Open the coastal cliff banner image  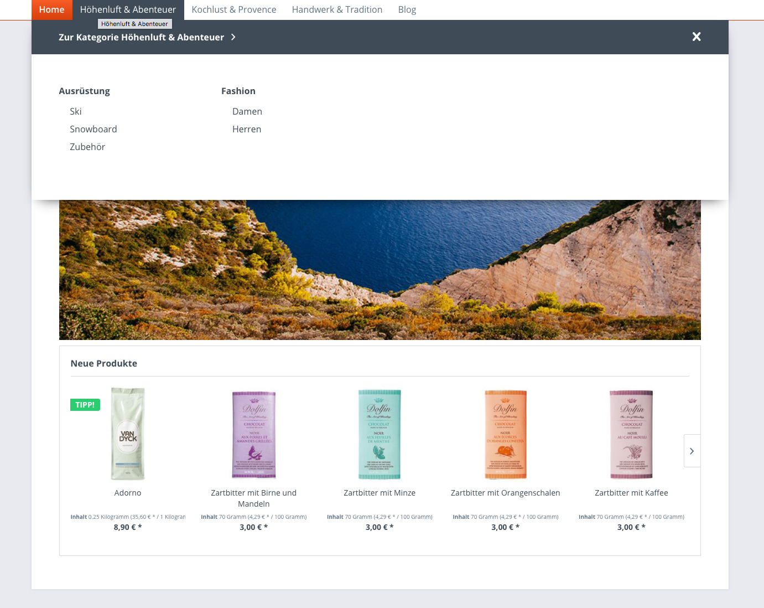(x=380, y=270)
